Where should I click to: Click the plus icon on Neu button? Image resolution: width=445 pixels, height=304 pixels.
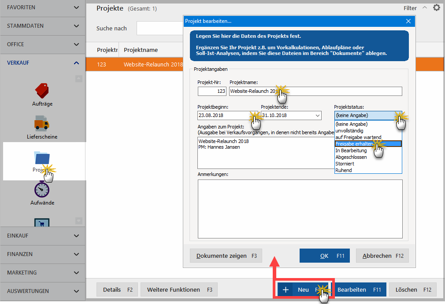point(286,289)
